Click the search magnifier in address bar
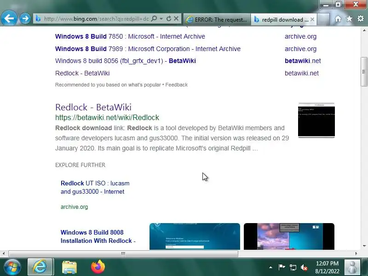 [154, 18]
